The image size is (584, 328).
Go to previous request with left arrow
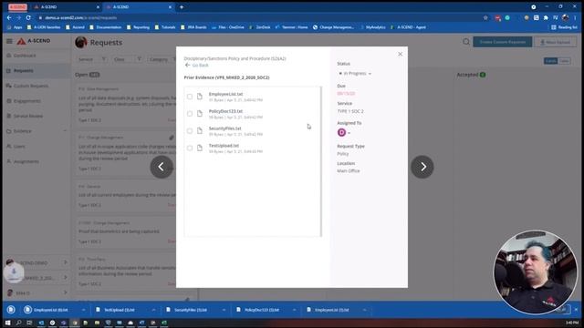(162, 167)
